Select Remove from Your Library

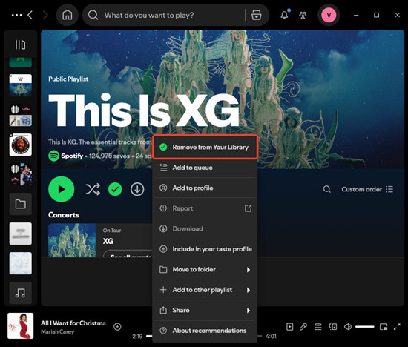click(205, 147)
